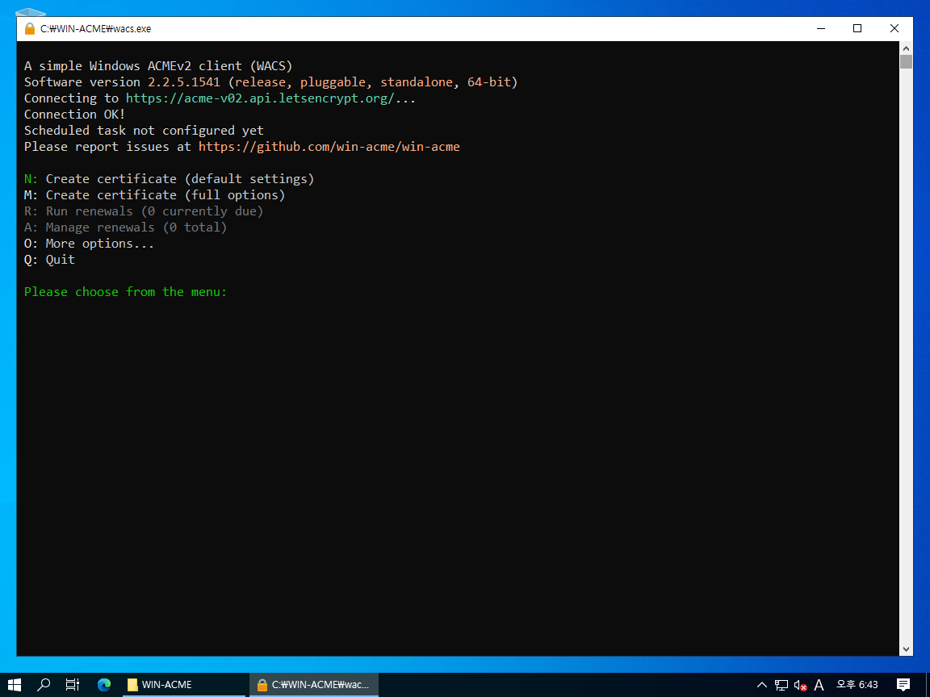This screenshot has height=697, width=930.
Task: Open taskbar search magnifier
Action: click(x=44, y=685)
